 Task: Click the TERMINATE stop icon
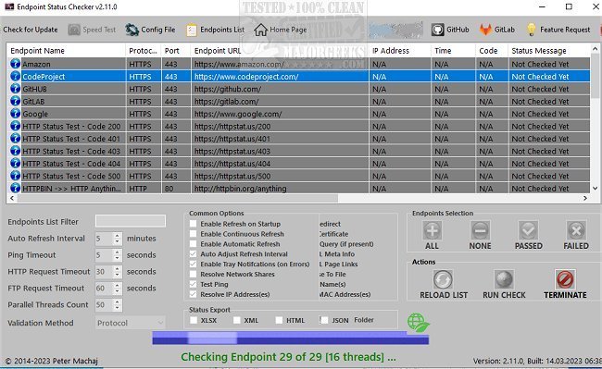(565, 279)
